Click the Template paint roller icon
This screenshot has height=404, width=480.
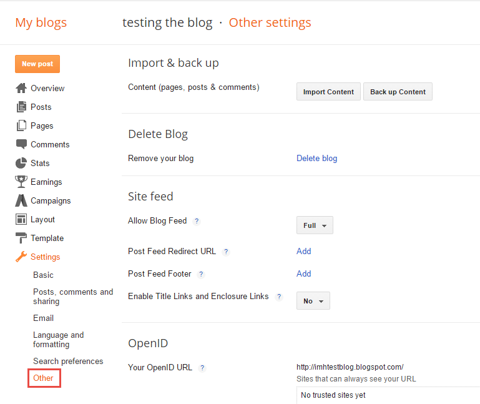[21, 238]
